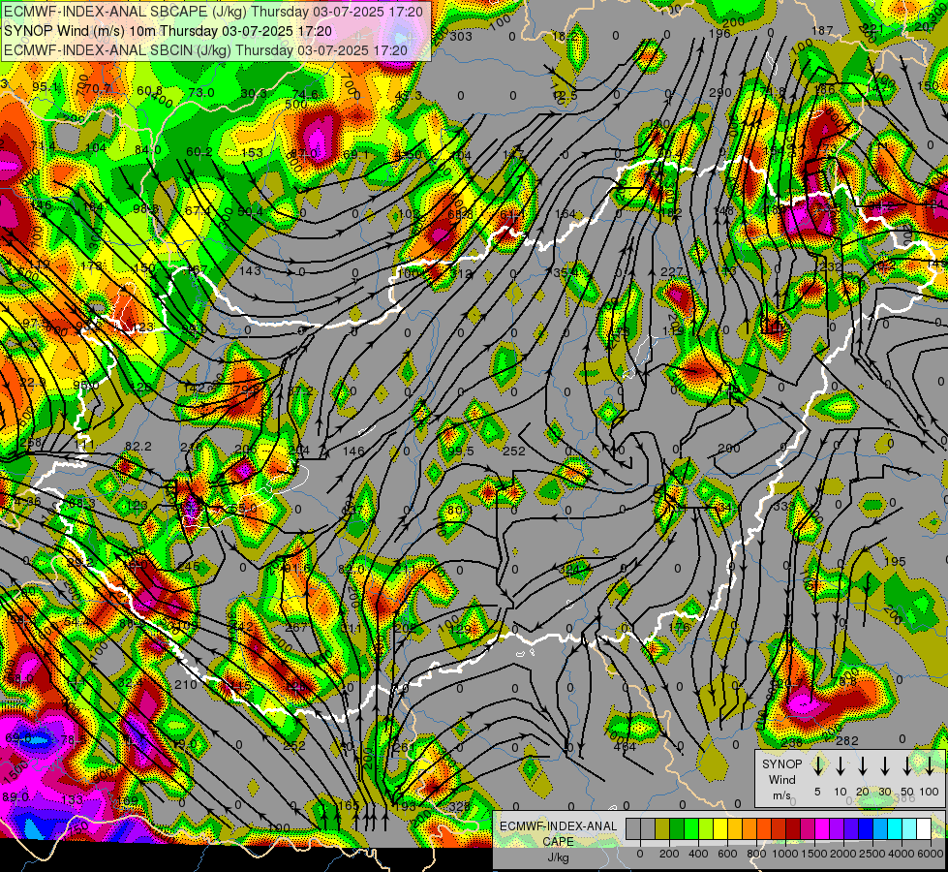This screenshot has width=948, height=872.
Task: Click the '290' value on the map
Action: 720,93
